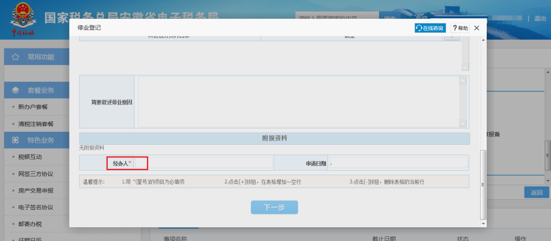Click the 套餐业务 layers icon
This screenshot has width=551, height=241.
[15, 90]
